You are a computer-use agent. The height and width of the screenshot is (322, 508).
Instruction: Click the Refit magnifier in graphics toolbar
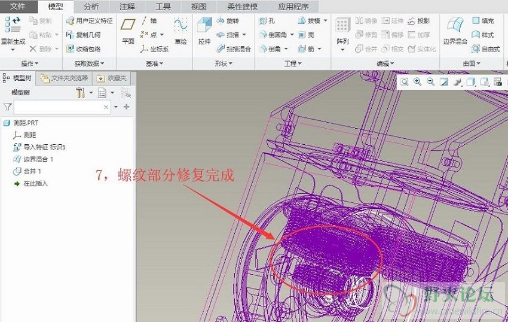click(405, 82)
